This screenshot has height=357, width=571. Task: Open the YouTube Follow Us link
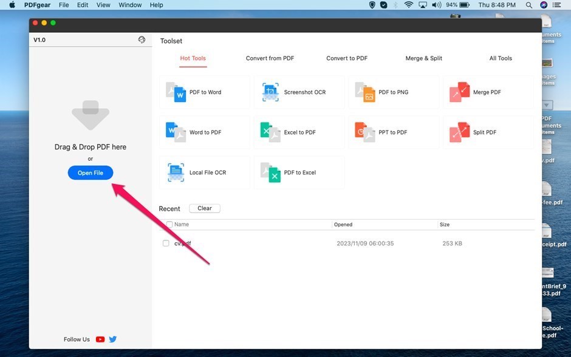click(100, 339)
